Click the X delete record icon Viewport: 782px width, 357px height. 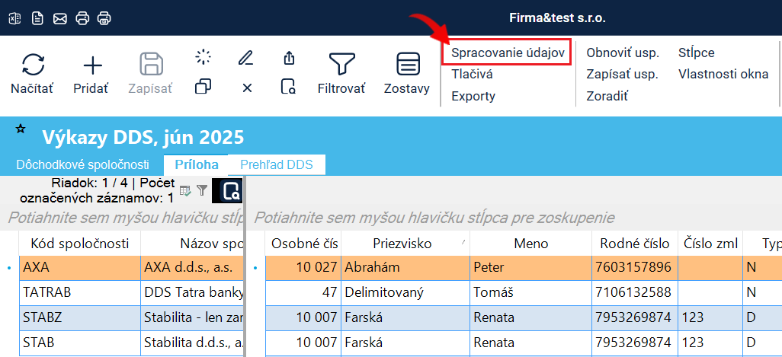[x=247, y=88]
